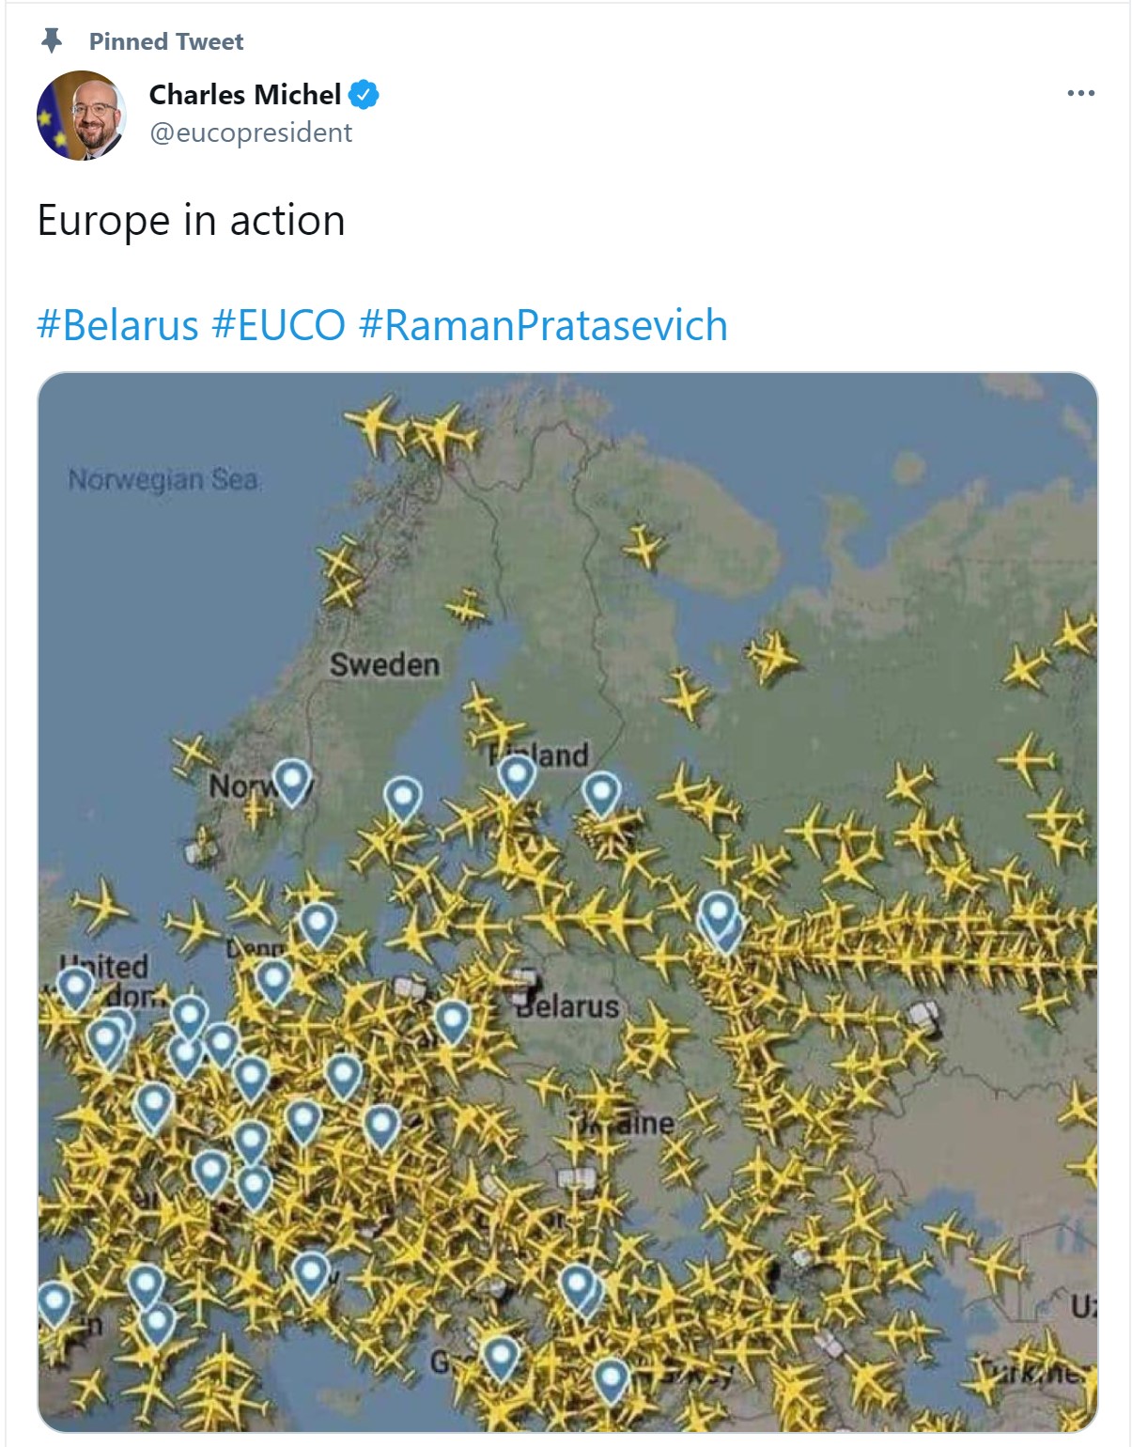
Task: Click stacked map pins at dense eastward plane stream
Action: (x=721, y=921)
